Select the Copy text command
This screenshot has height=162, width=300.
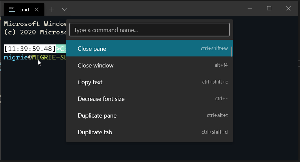pyautogui.click(x=149, y=82)
